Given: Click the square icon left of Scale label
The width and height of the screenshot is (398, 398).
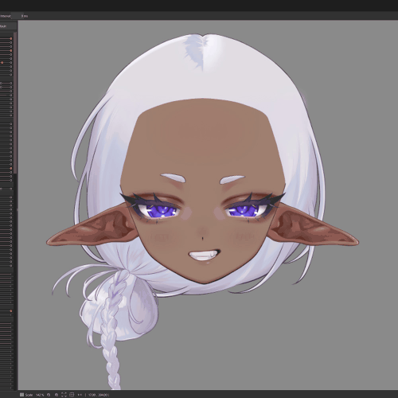Looking at the screenshot, I should pyautogui.click(x=22, y=395).
